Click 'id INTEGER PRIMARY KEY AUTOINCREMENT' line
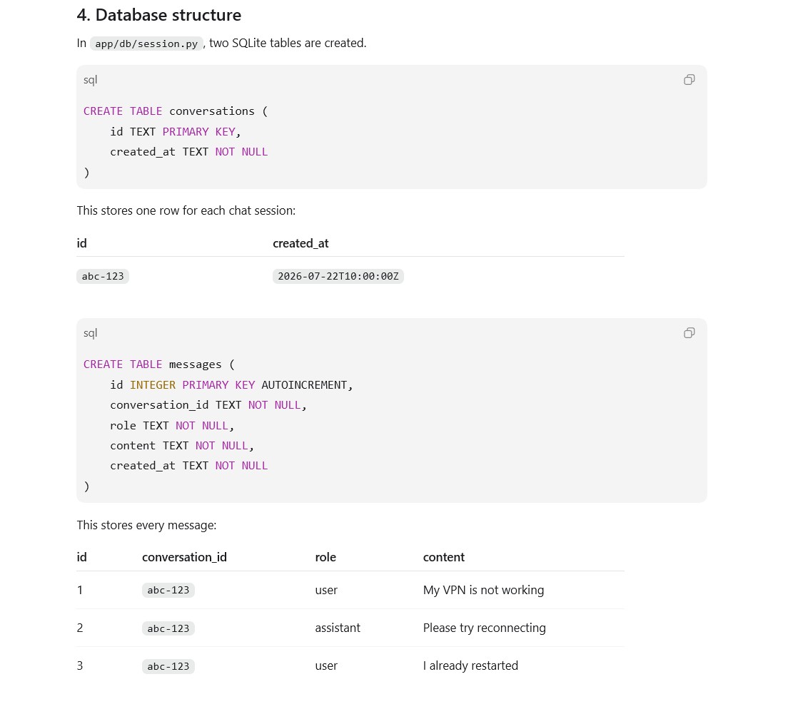The height and width of the screenshot is (704, 808). tap(231, 385)
